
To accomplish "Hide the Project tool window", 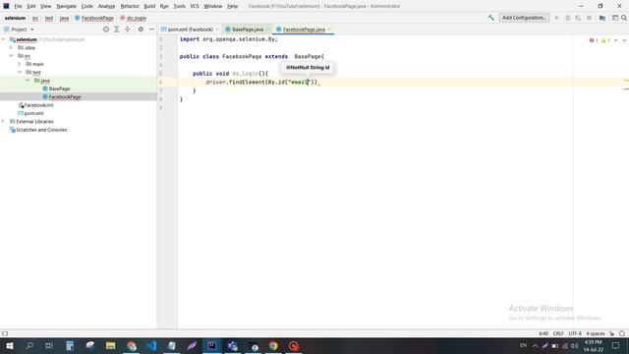I will [151, 29].
